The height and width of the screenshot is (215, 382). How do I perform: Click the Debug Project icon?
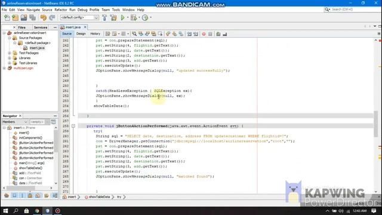pyautogui.click(x=134, y=17)
